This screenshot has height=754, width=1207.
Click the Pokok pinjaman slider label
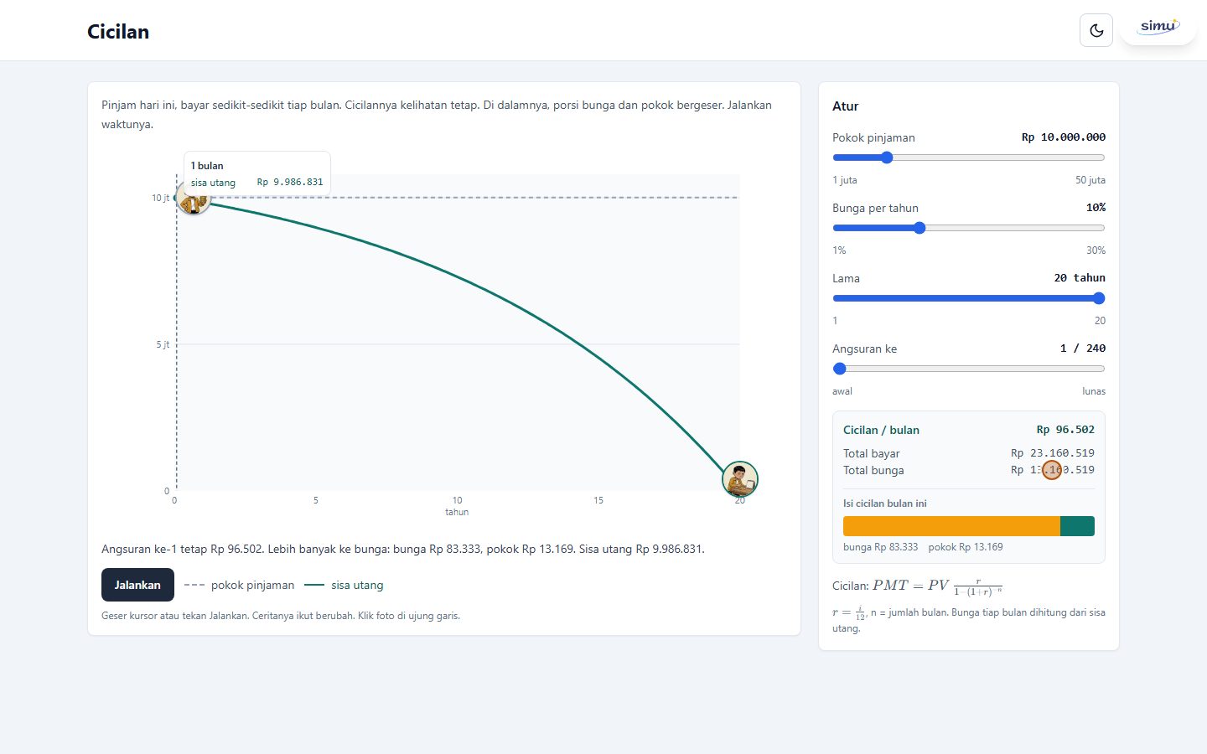point(873,137)
